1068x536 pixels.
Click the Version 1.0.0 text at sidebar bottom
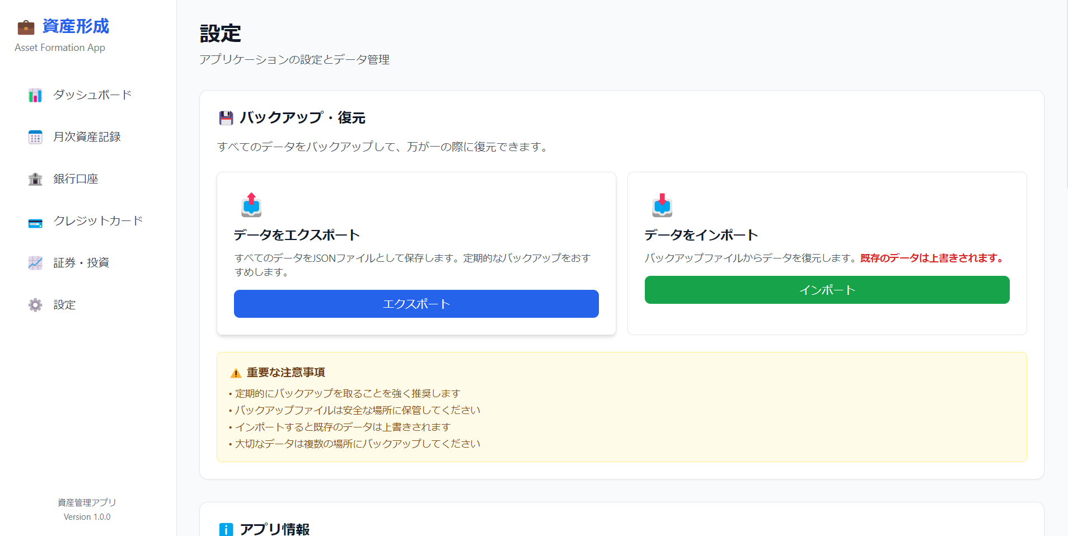click(87, 516)
